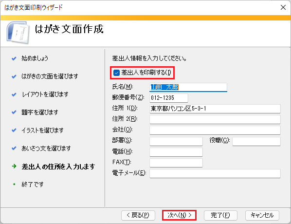Click the 完了(F) button
The image size is (291, 224).
click(x=220, y=215)
